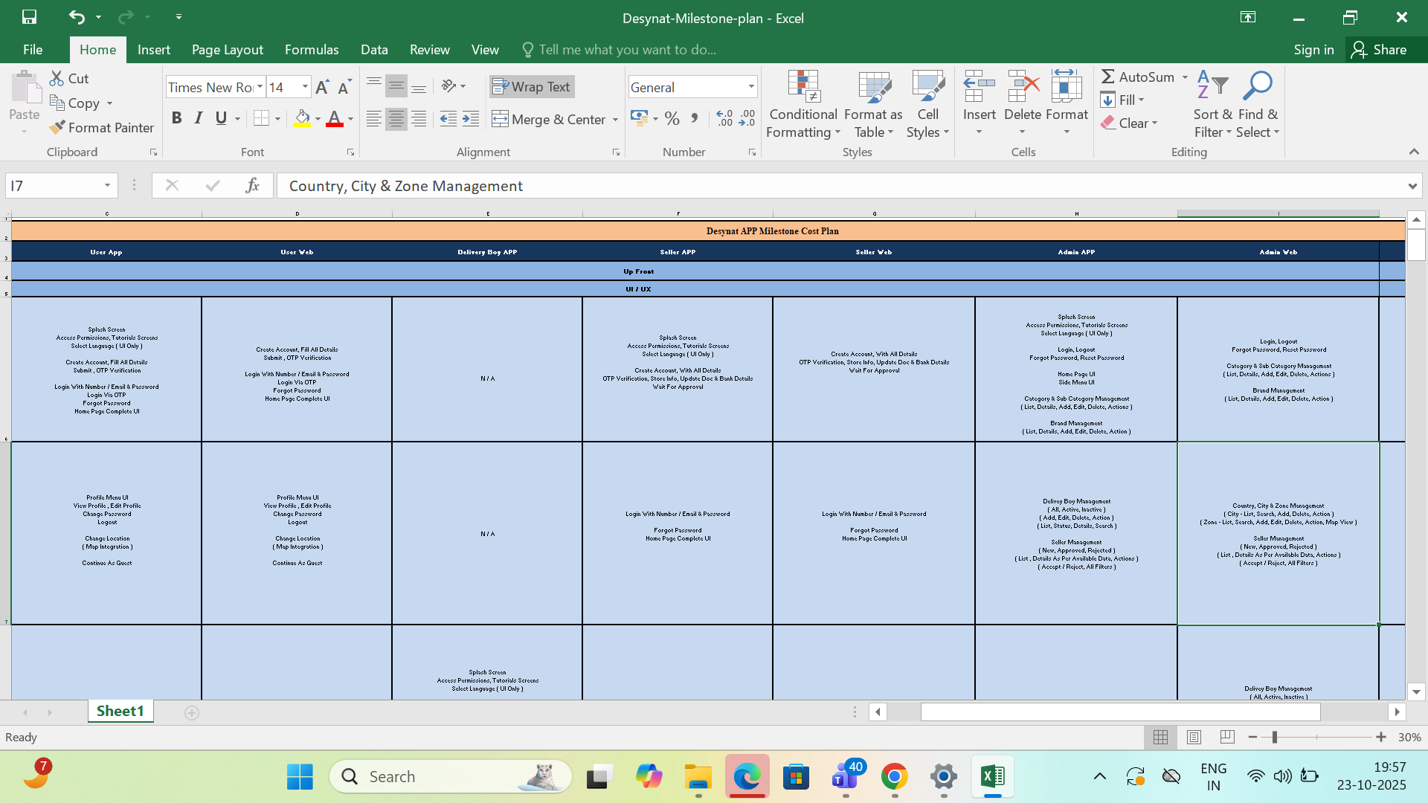
Task: Click the Format Painter brush icon
Action: pyautogui.click(x=57, y=128)
